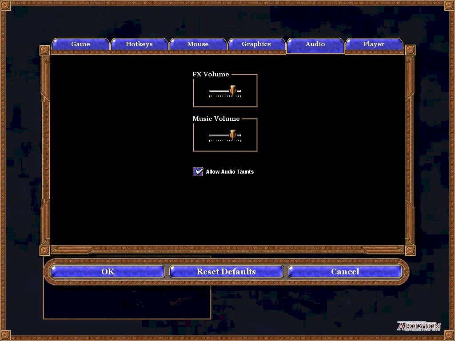Toggle the Allow Audio Taunts checkbox
455x341 pixels.
click(x=198, y=171)
